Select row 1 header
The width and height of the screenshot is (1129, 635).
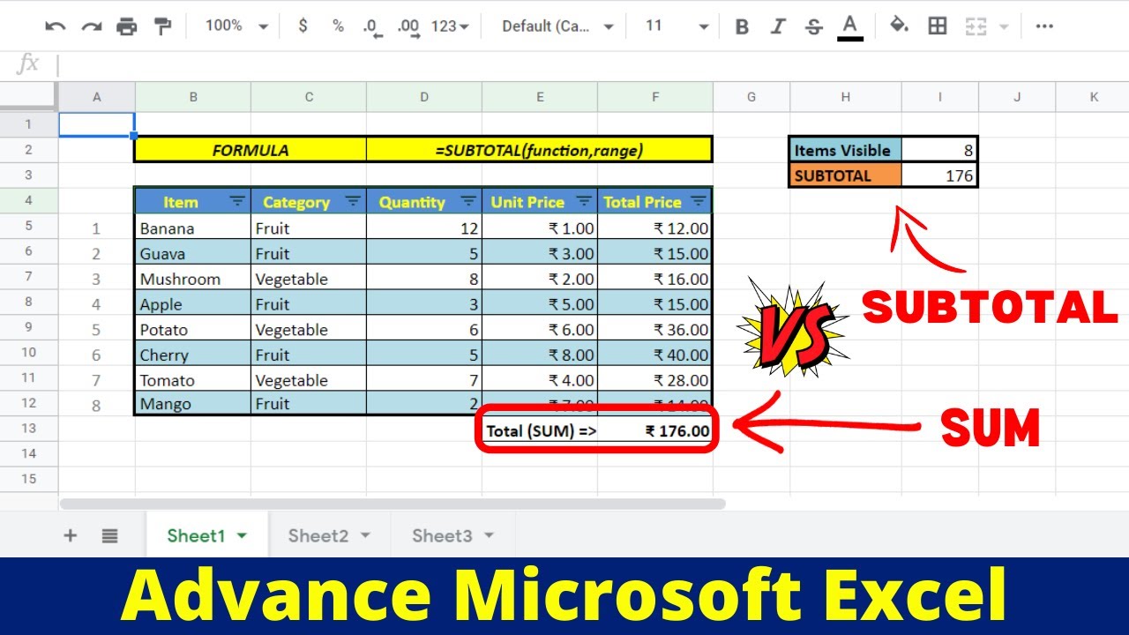click(x=29, y=124)
